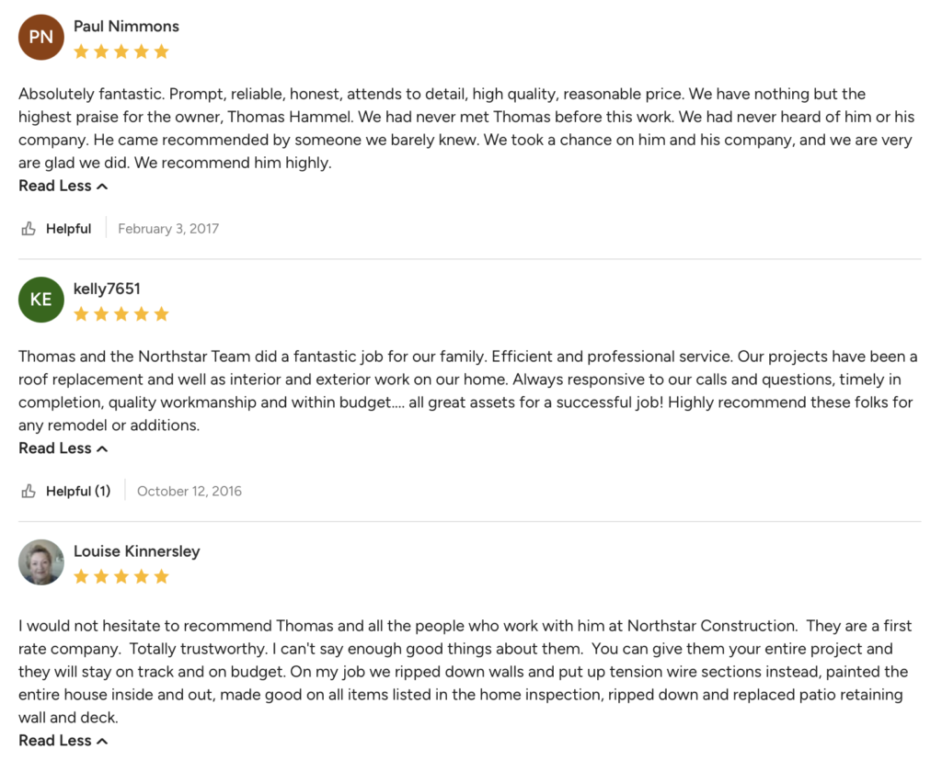Image resolution: width=942 pixels, height=760 pixels.
Task: Click kelly7651's five-star rating
Action: tap(121, 314)
